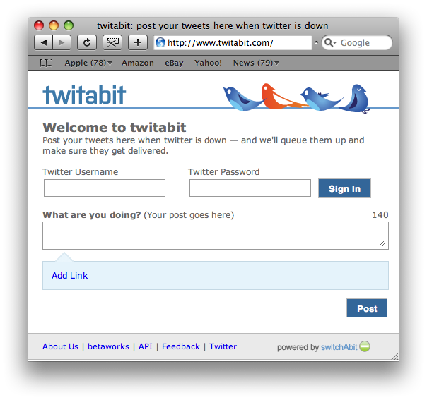Click the green switchAbit logo icon
The width and height of the screenshot is (427, 400).
coord(365,346)
